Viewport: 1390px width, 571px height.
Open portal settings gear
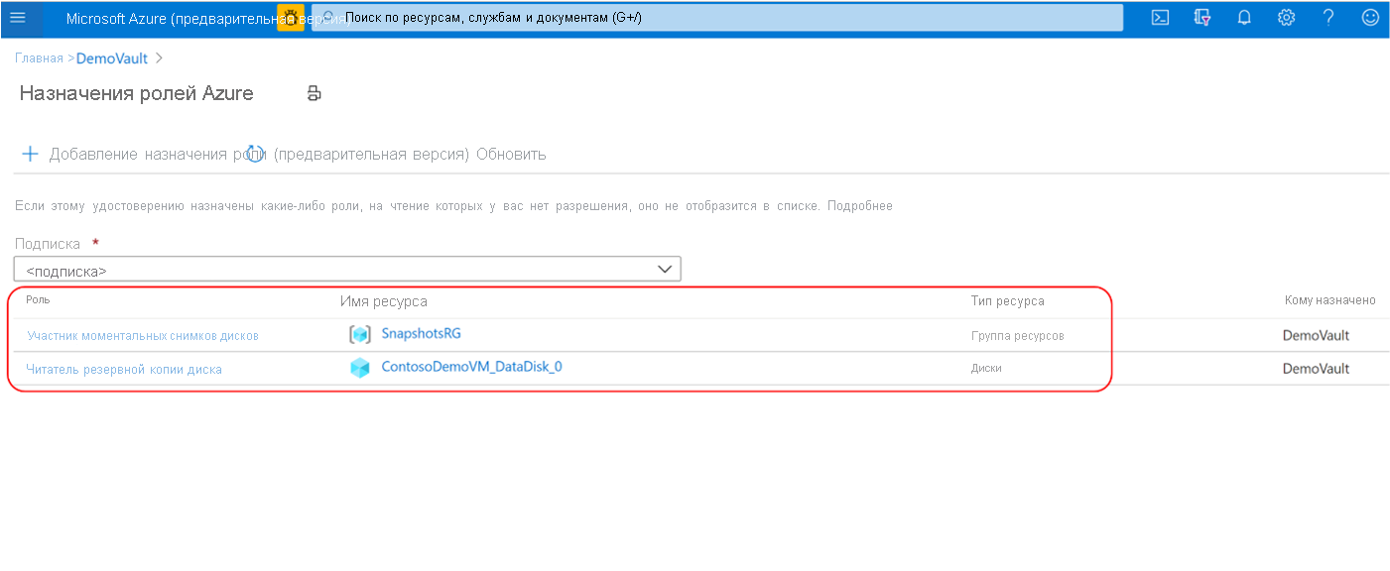(x=1287, y=18)
